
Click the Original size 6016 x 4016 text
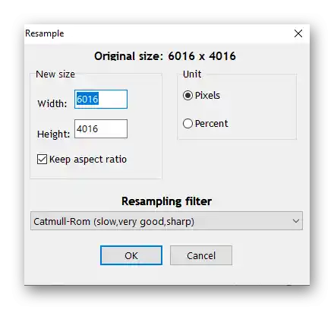165,56
